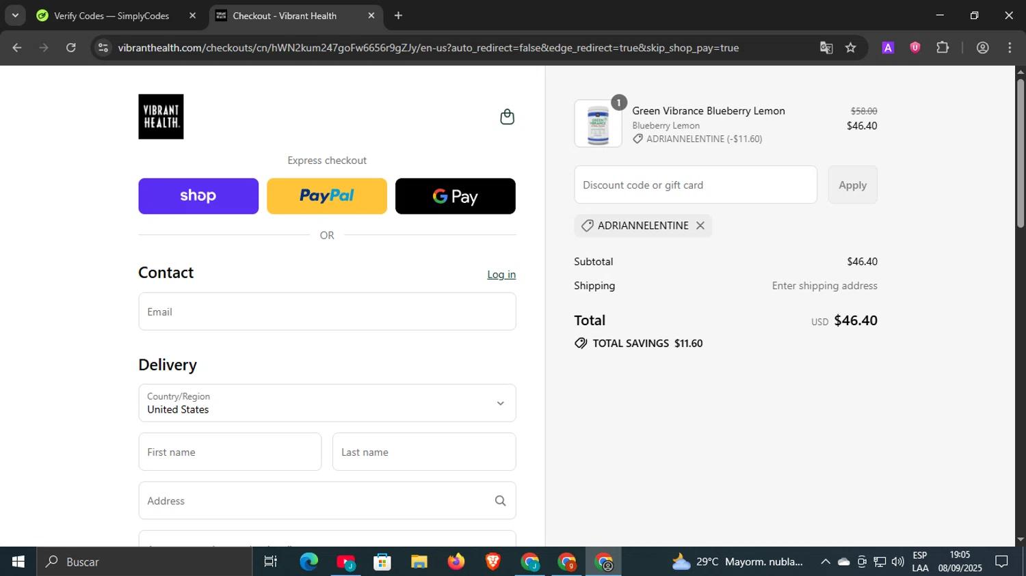Switch to the Verify Codes SimplyCodes tab

111,16
